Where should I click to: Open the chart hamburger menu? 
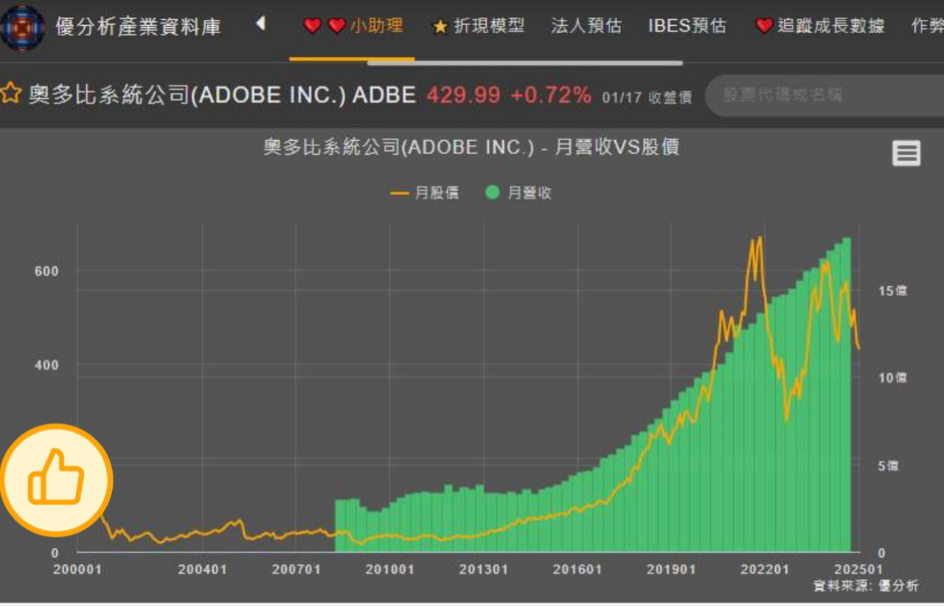coord(906,153)
